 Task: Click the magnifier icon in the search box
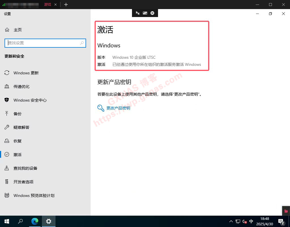82,43
